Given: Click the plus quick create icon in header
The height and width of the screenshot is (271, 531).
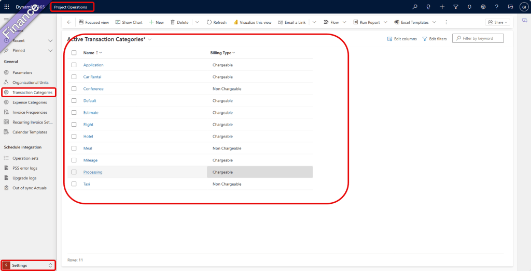Looking at the screenshot, I should 442,7.
